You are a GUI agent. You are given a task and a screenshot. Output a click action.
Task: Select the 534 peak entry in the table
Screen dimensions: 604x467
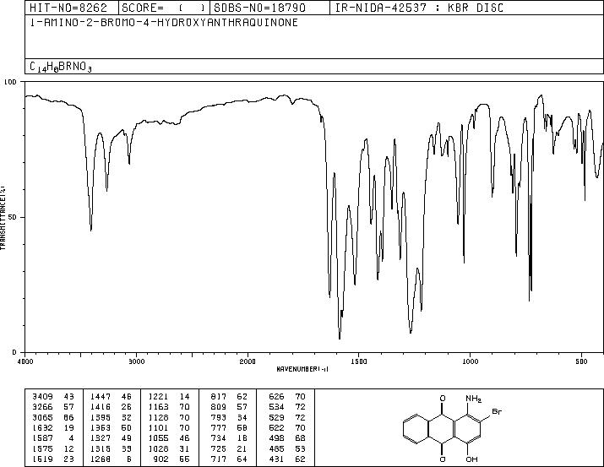(x=287, y=407)
